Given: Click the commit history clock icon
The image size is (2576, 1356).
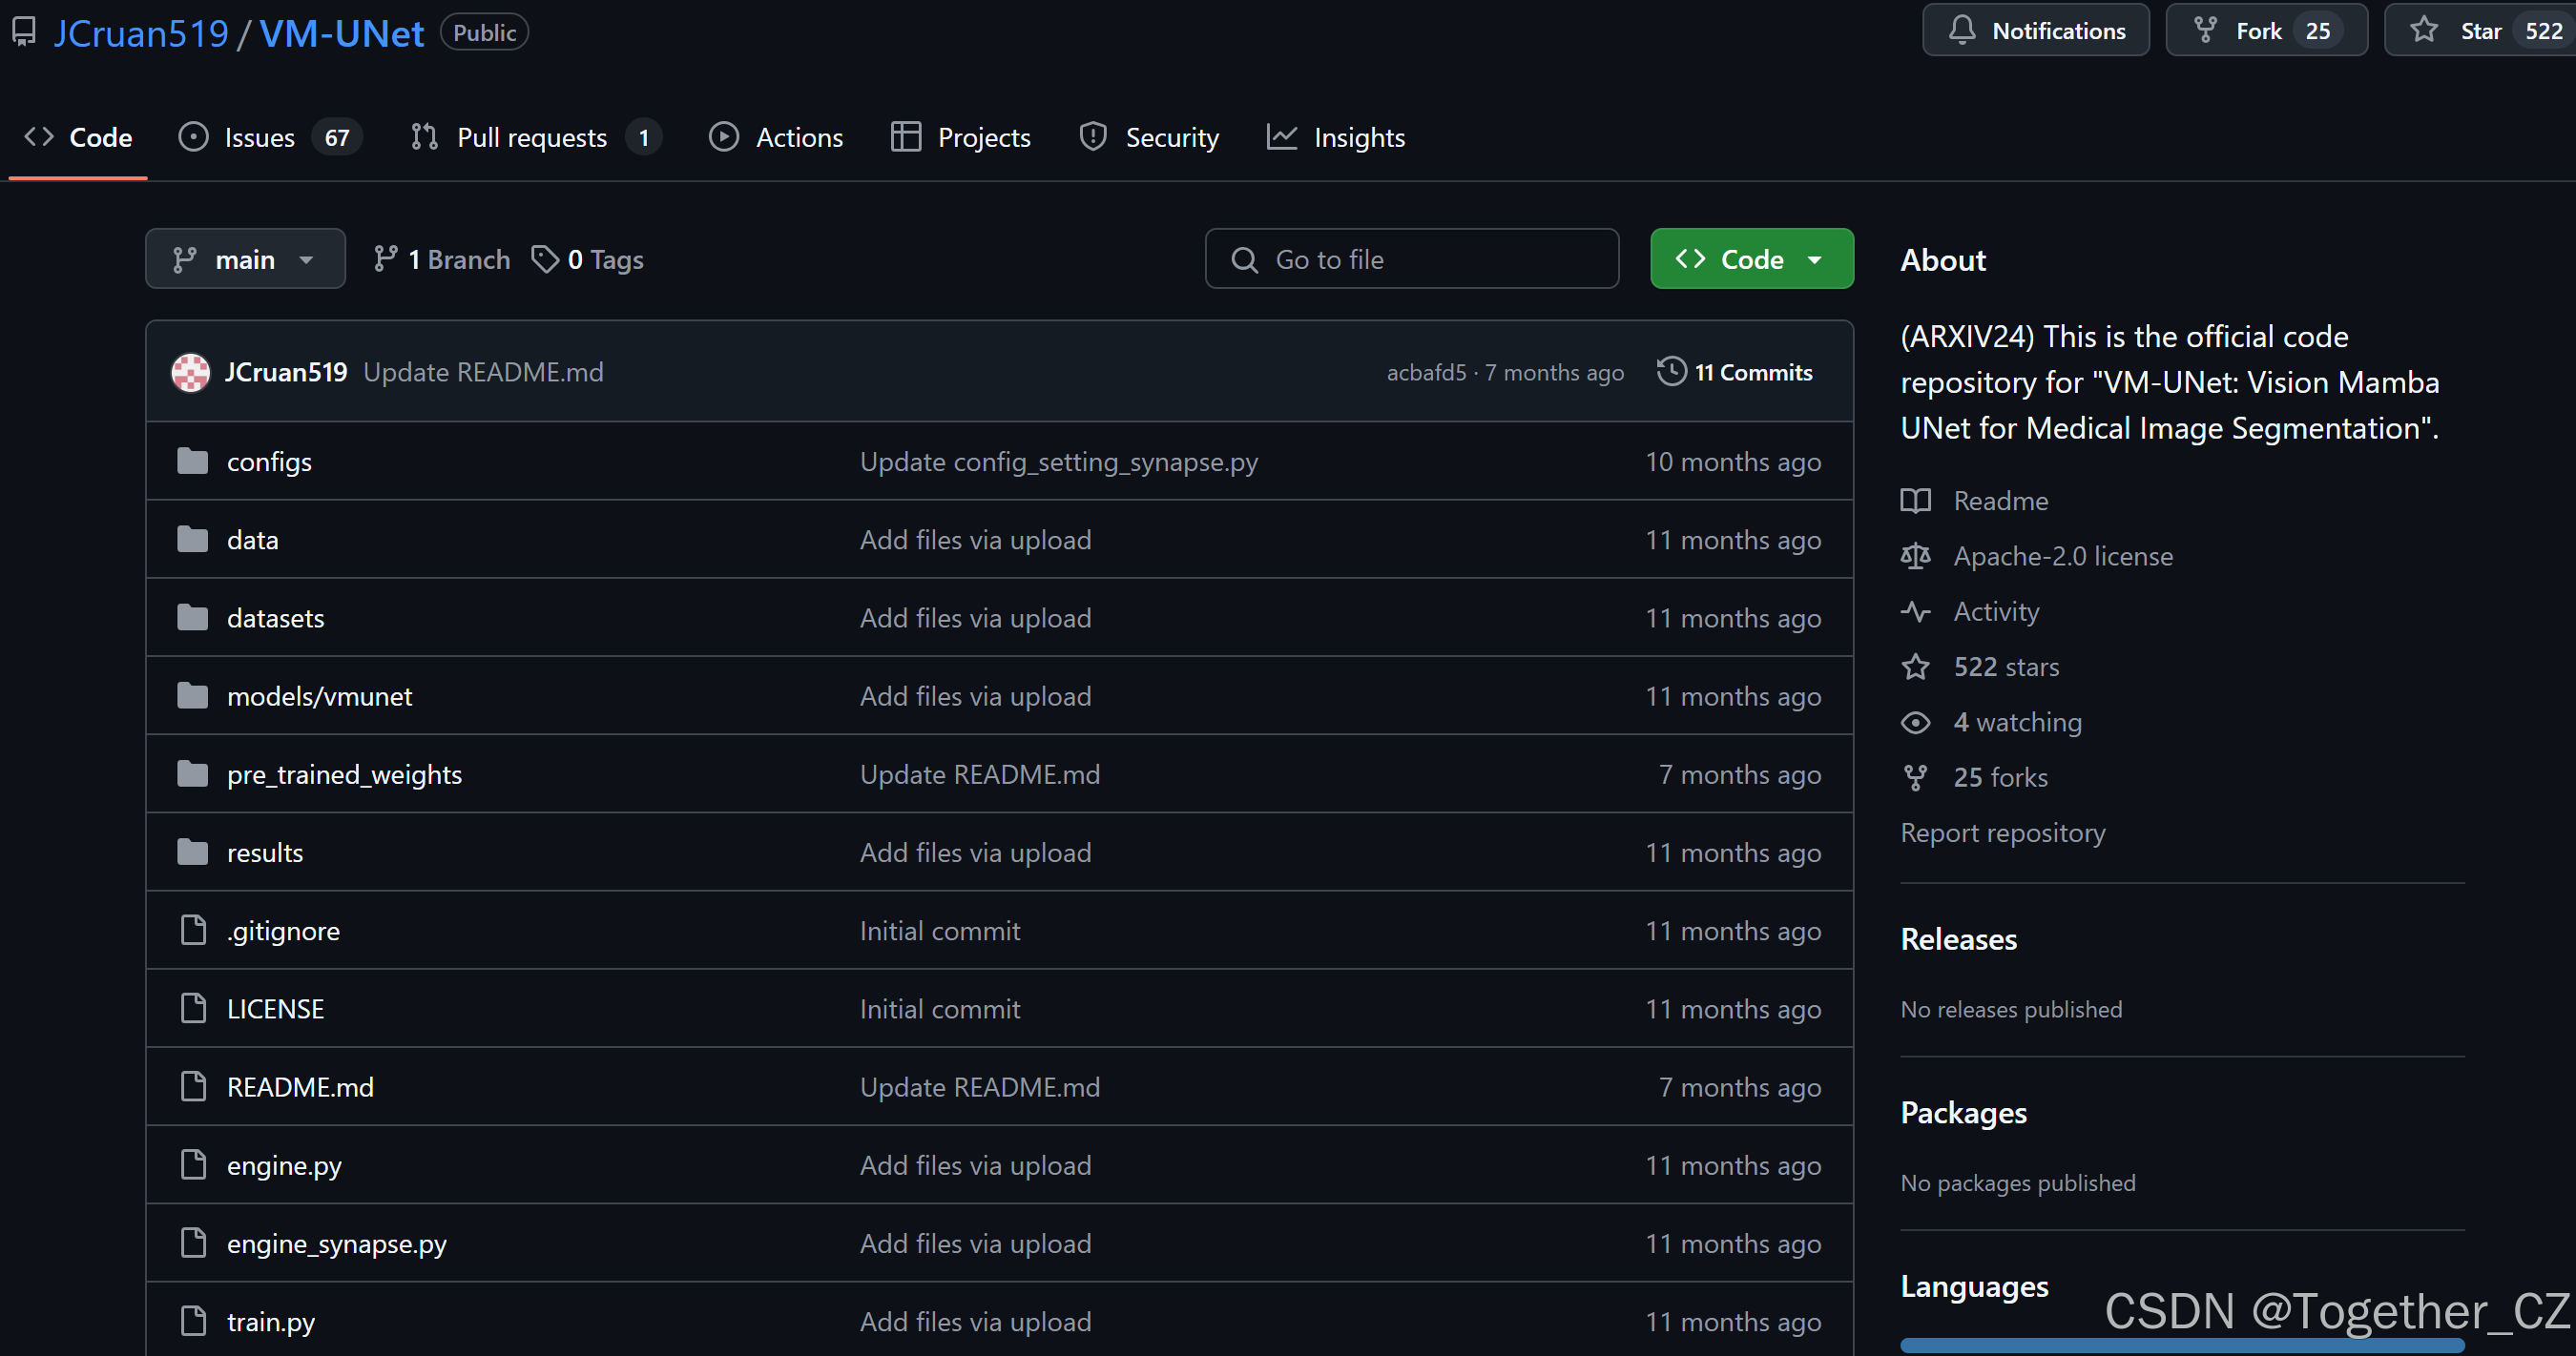Looking at the screenshot, I should point(1671,372).
